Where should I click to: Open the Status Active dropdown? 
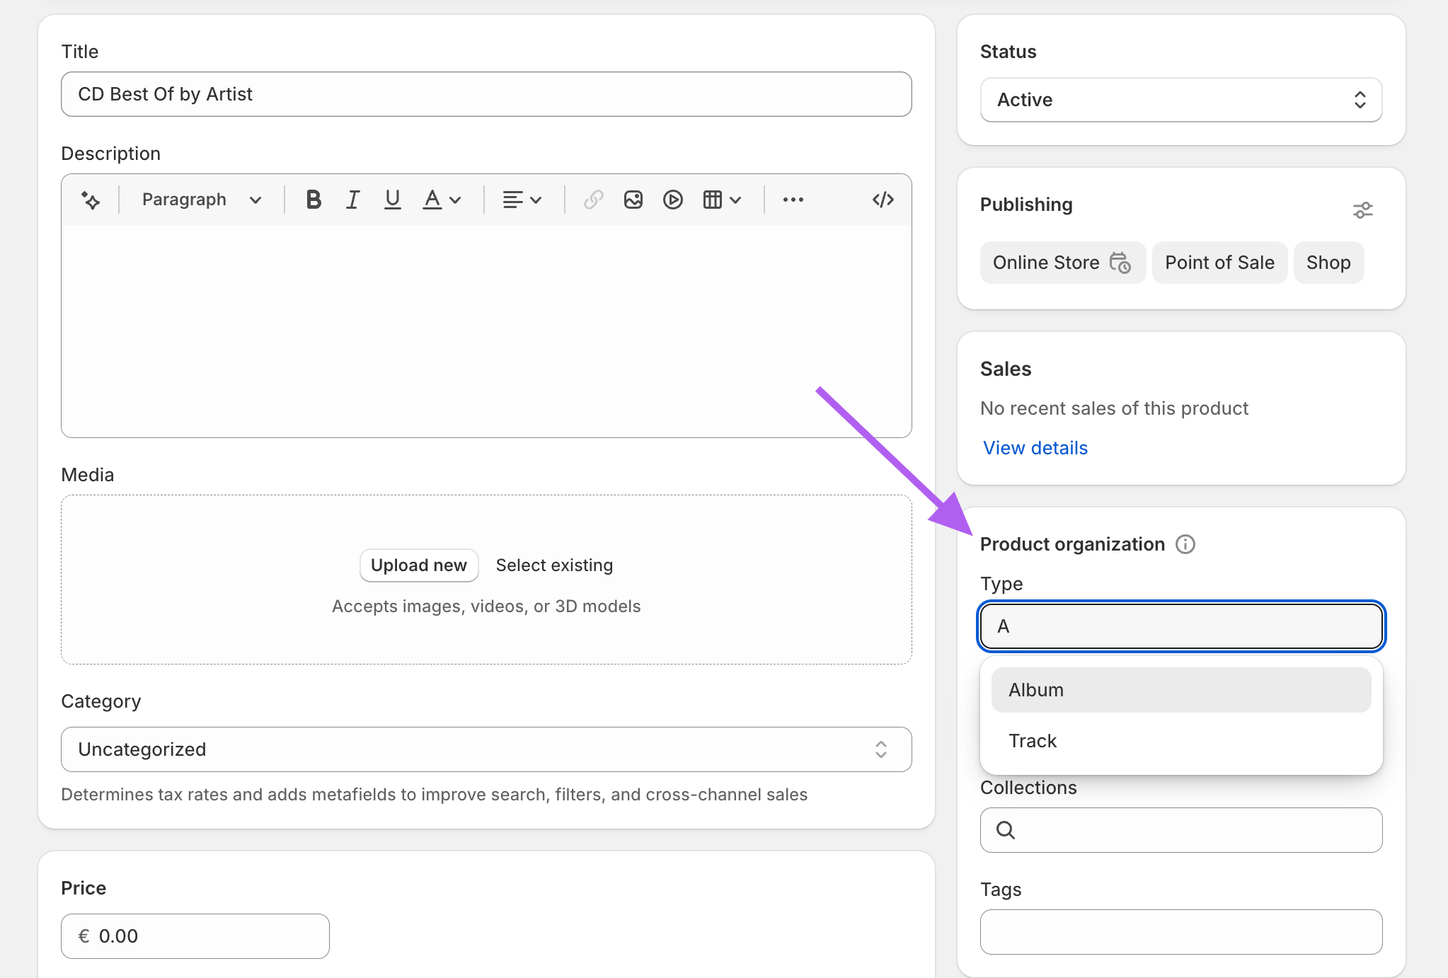1180,100
